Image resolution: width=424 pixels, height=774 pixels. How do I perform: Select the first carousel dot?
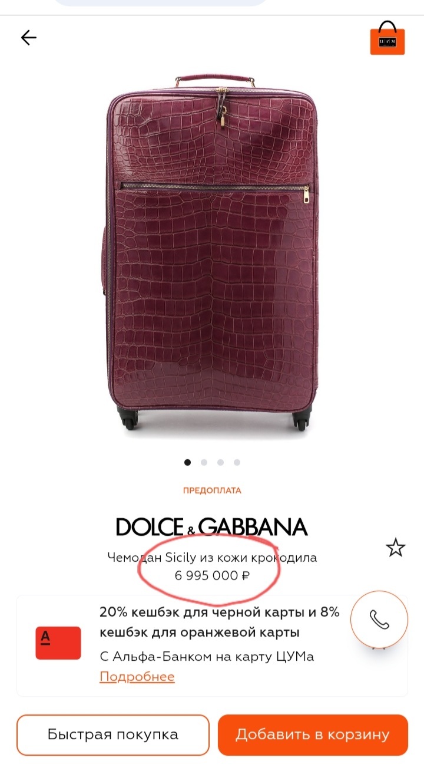pos(188,462)
